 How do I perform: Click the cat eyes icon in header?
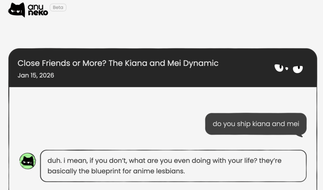tap(288, 68)
